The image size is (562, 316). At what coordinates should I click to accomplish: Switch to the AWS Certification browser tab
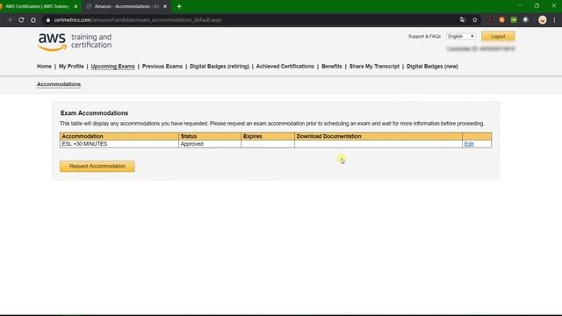pos(37,6)
